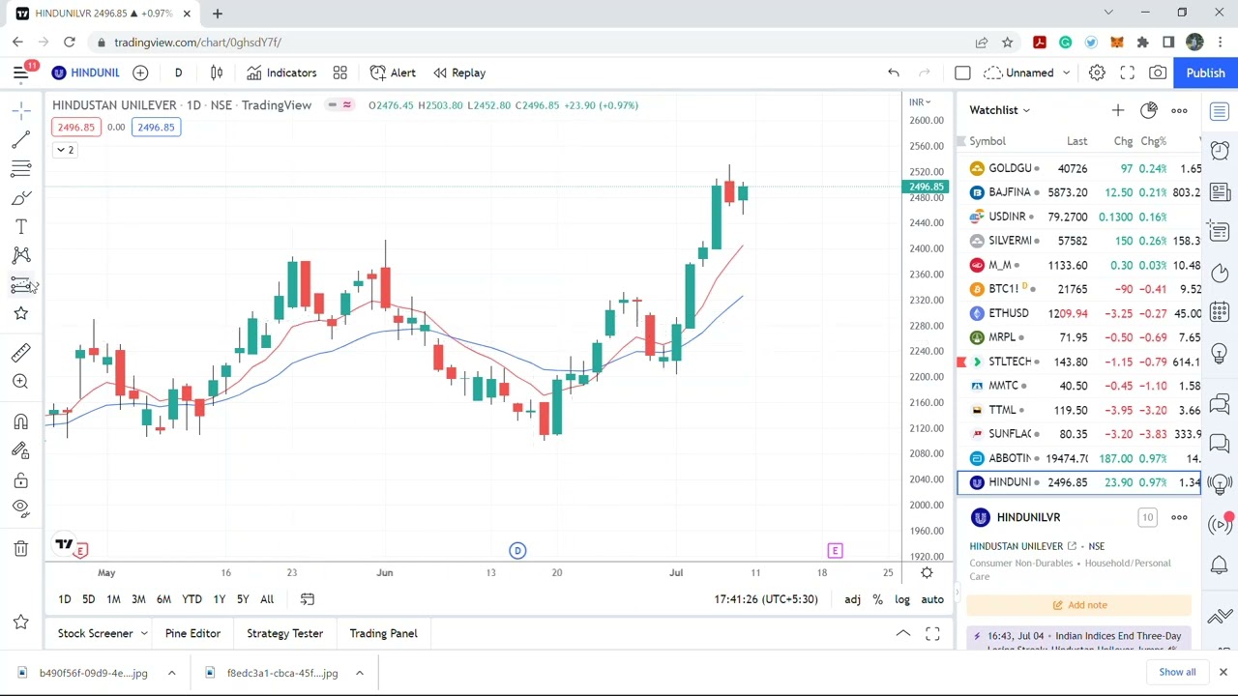This screenshot has width=1238, height=696.
Task: Select the 6M time range
Action: click(163, 599)
